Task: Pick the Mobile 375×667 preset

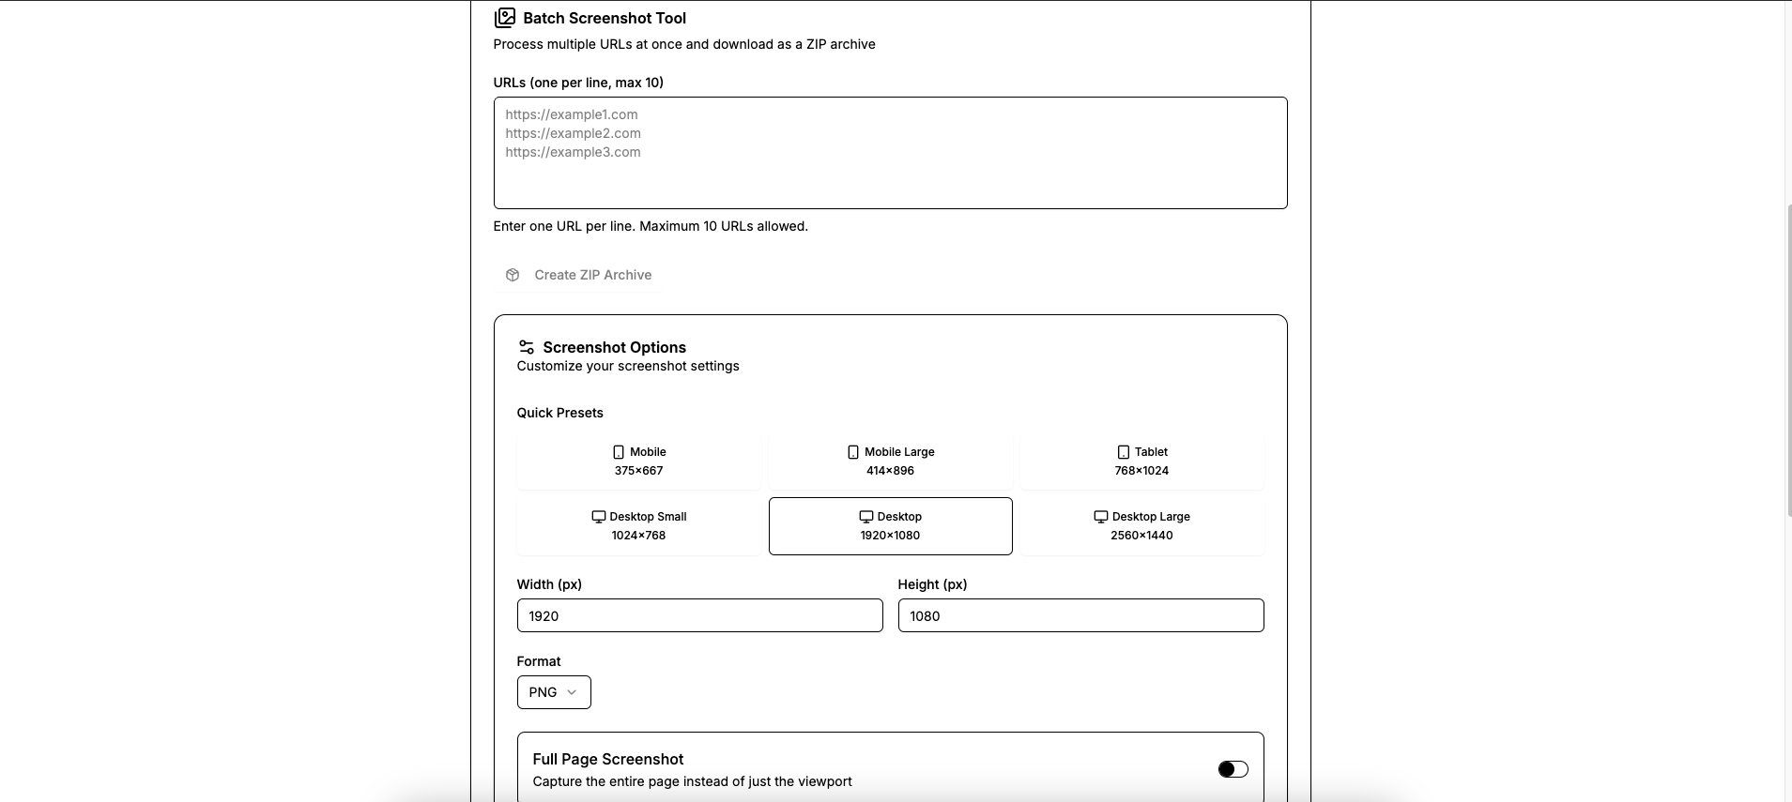Action: (638, 462)
